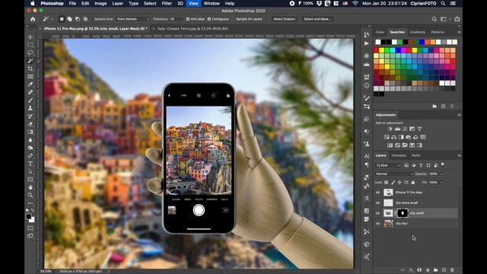Select the Crop tool
The width and height of the screenshot is (487, 274).
(30, 68)
